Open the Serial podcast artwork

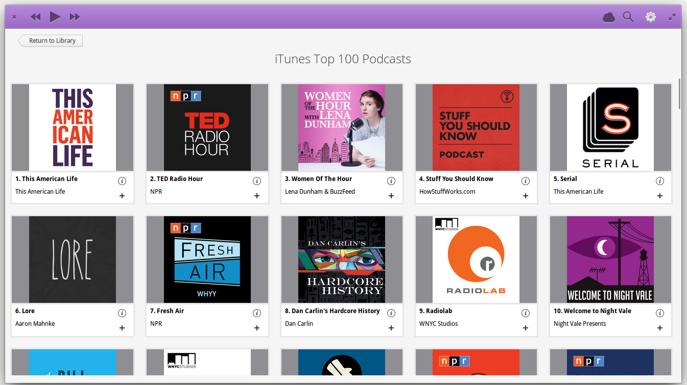tap(610, 127)
